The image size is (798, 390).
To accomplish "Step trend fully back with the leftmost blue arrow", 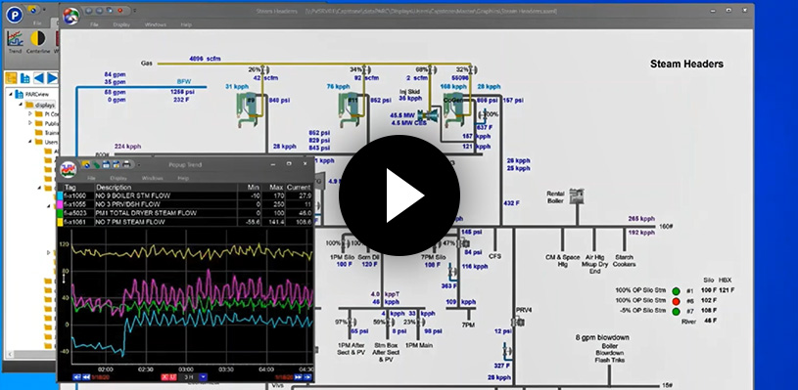I will 76,376.
